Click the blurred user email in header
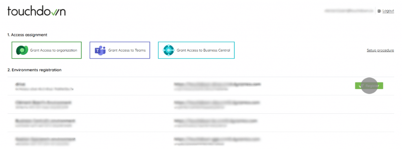 click(349, 11)
